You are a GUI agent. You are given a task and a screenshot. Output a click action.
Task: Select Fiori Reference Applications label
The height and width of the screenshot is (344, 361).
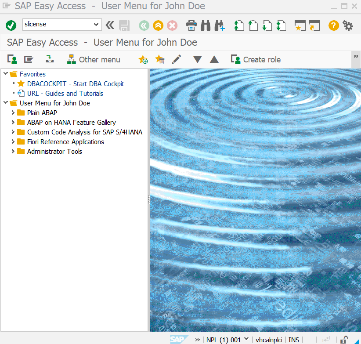click(65, 142)
